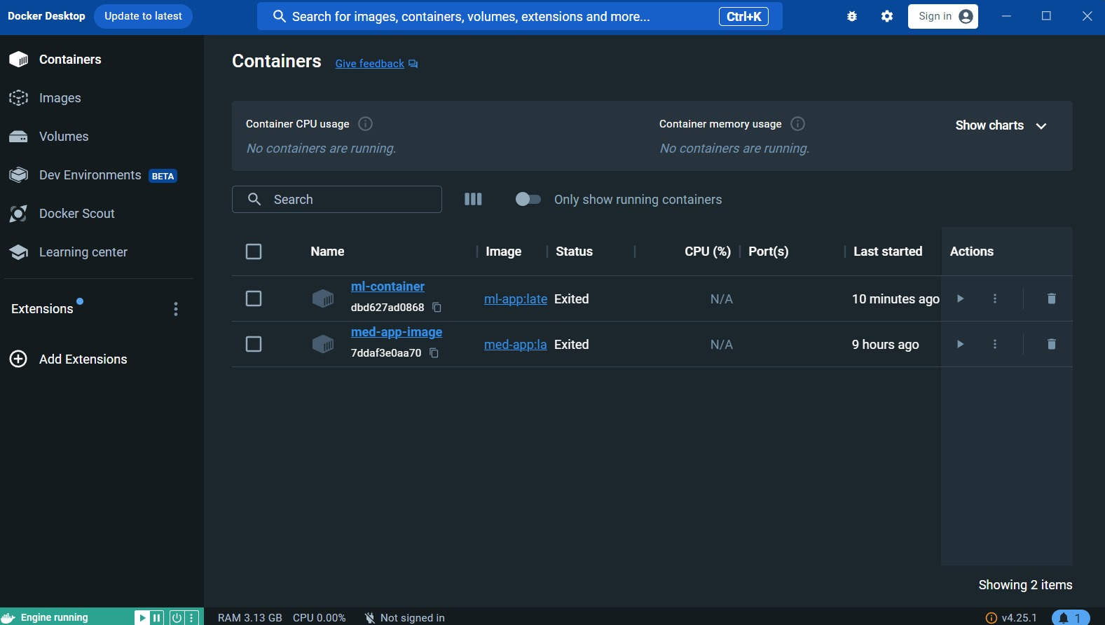Select the med-app-image row checkbox
This screenshot has height=625, width=1105.
254,344
